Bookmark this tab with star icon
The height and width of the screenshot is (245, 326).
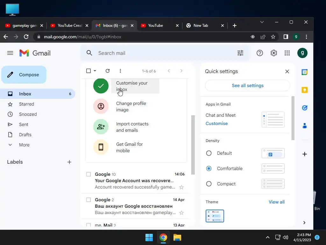click(273, 37)
